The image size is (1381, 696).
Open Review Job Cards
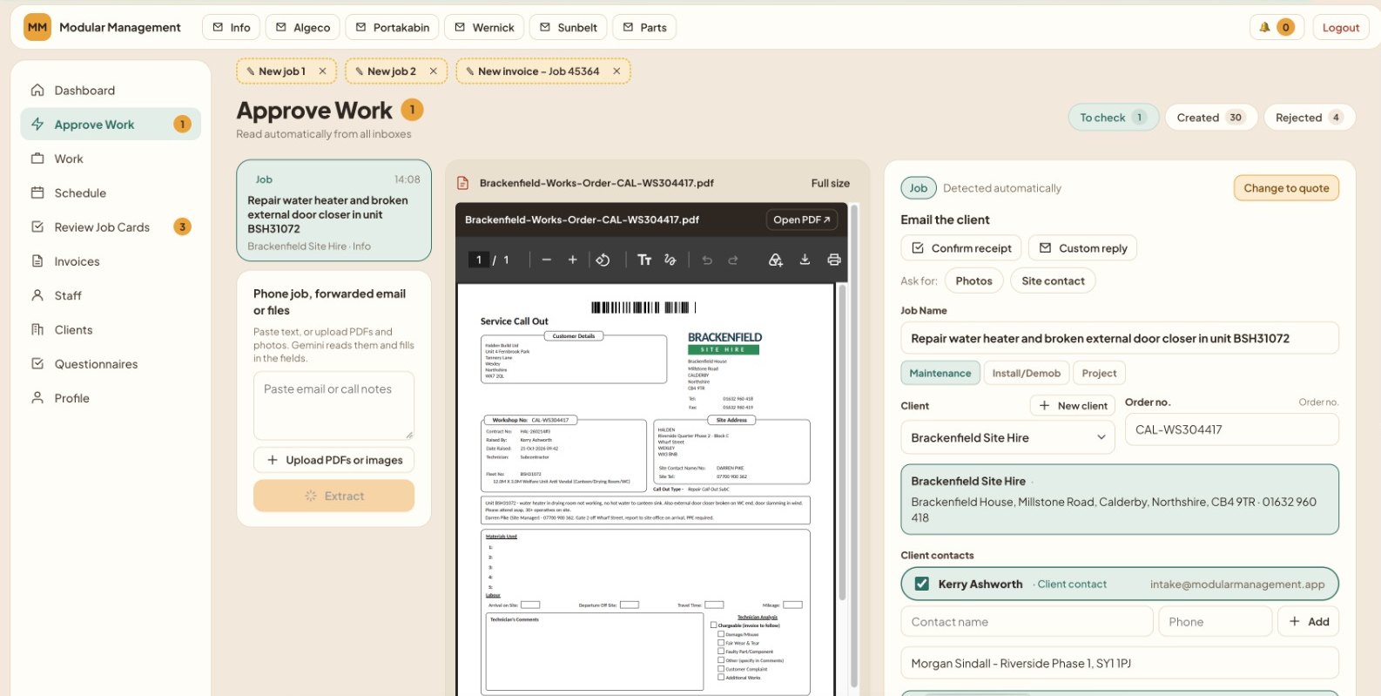click(111, 227)
